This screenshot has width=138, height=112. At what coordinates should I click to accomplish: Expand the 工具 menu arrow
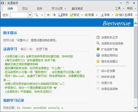coord(124,9)
